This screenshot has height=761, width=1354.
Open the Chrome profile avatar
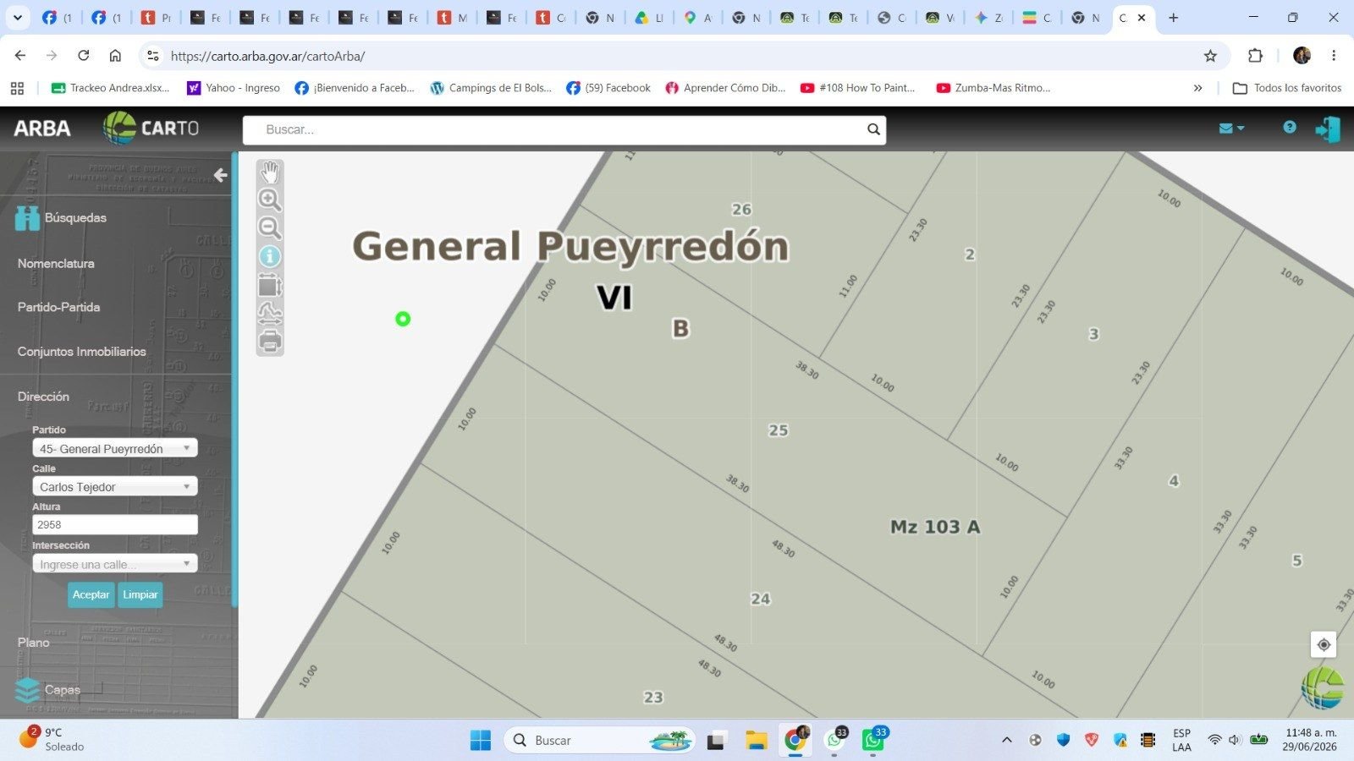[x=1302, y=56]
